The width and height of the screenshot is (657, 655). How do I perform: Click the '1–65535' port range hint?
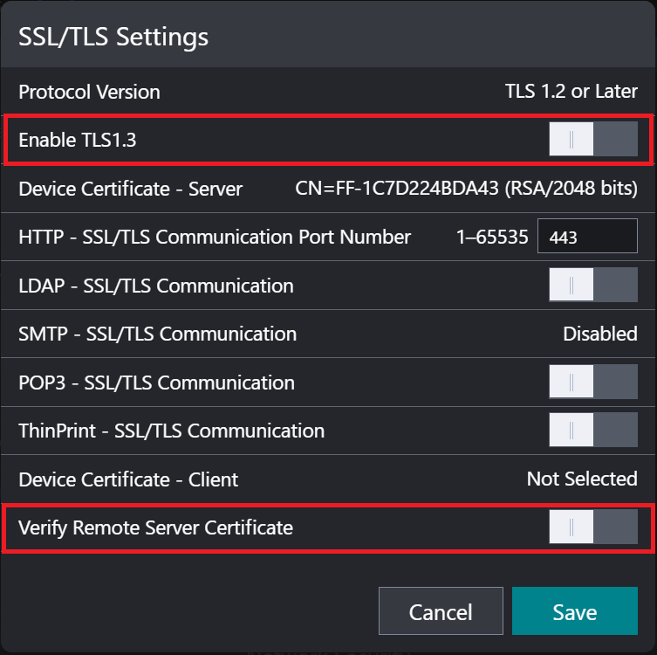click(x=492, y=237)
